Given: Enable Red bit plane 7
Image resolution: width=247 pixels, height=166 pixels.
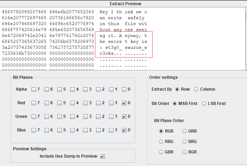Looking at the screenshot, I should [34, 103].
